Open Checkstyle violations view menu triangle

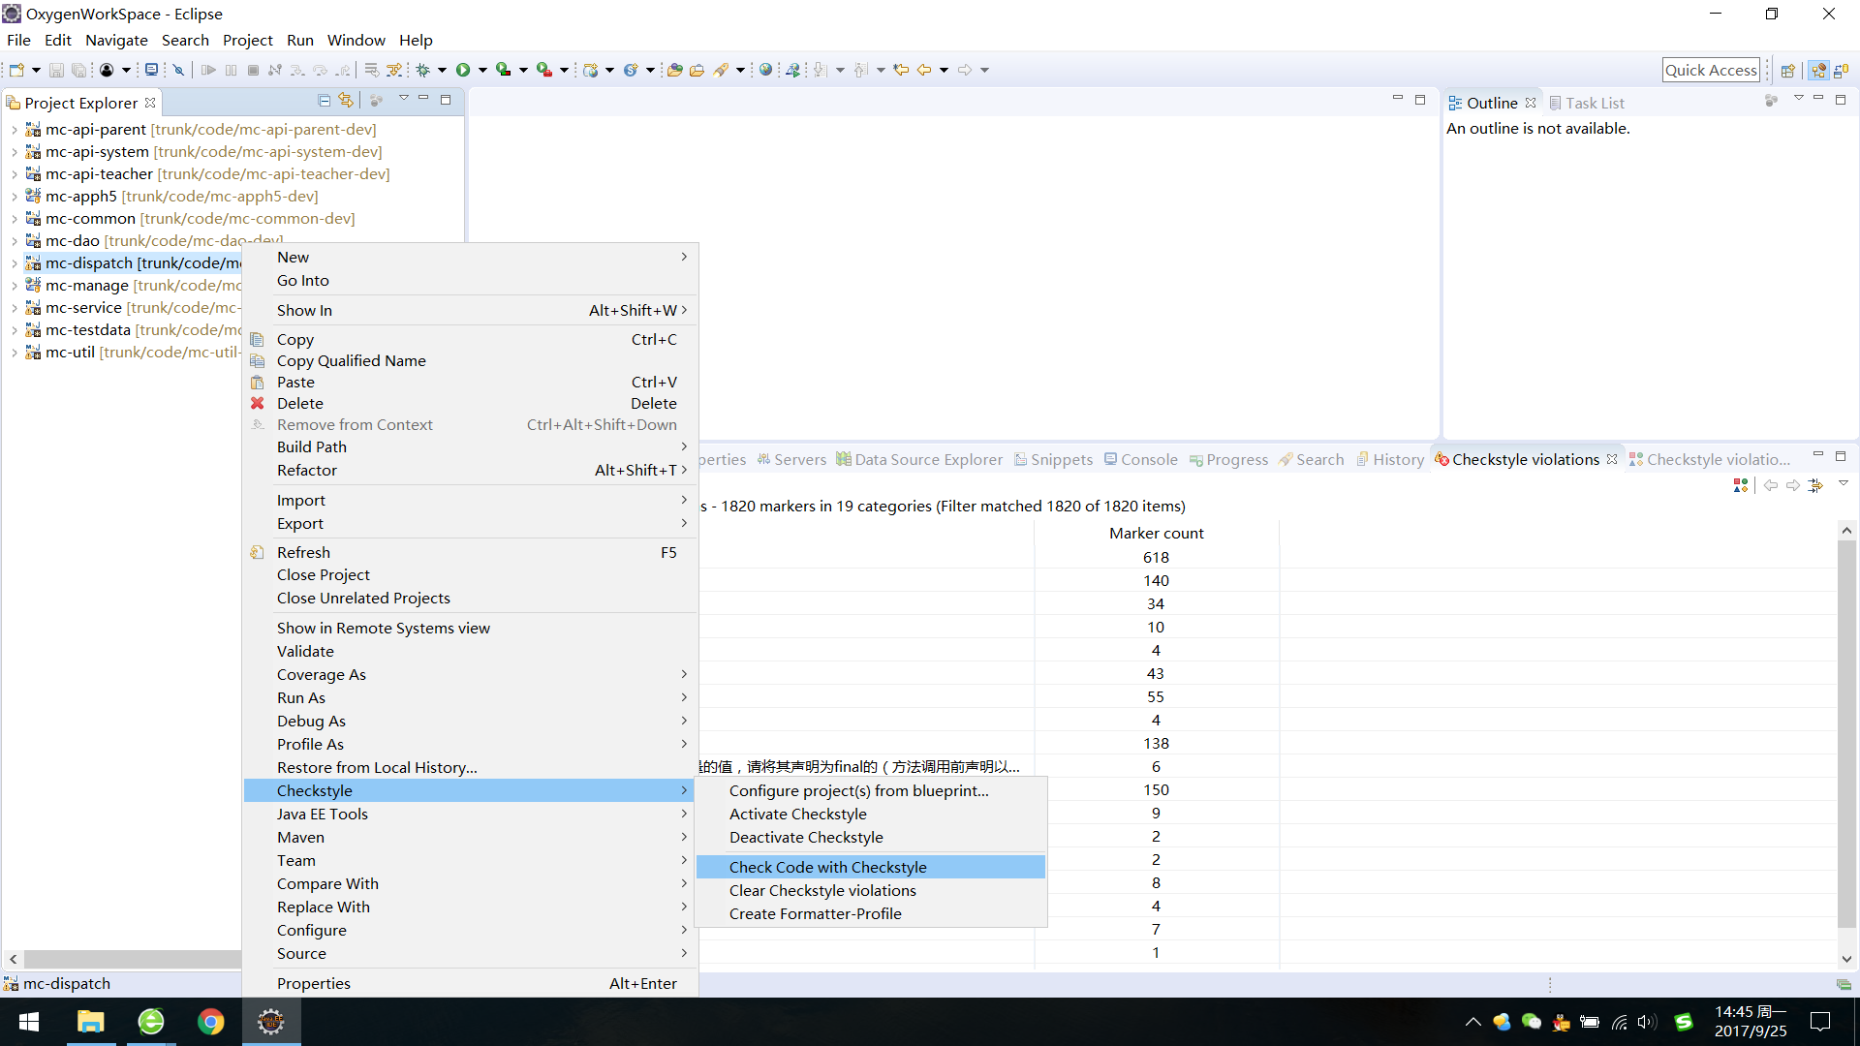tap(1844, 483)
